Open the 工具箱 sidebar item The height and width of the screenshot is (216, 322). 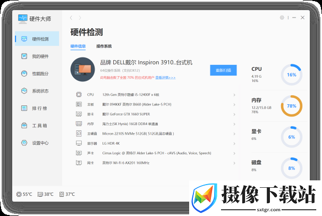[x=37, y=126]
